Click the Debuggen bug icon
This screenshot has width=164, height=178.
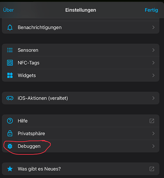tap(10, 146)
